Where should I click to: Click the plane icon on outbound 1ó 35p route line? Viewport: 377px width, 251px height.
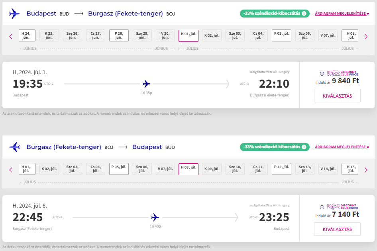point(146,84)
